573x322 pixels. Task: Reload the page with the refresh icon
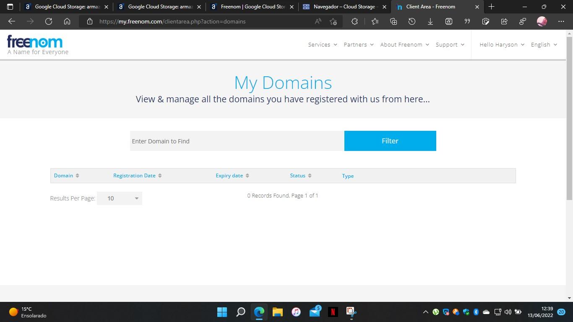pos(49,21)
